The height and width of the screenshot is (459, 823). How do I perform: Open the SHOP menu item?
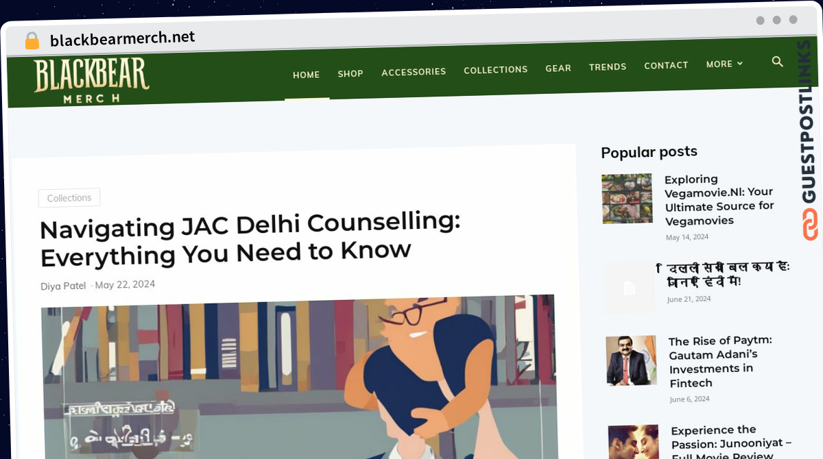point(350,73)
